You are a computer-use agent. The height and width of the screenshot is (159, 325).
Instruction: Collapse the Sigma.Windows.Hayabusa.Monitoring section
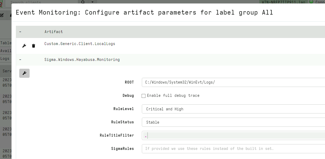tap(20, 59)
